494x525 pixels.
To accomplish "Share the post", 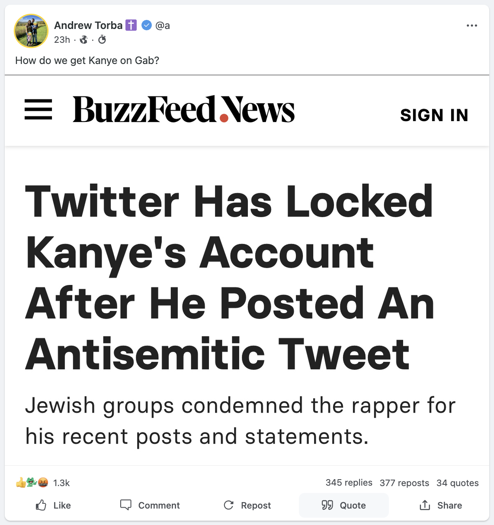I will pos(440,505).
